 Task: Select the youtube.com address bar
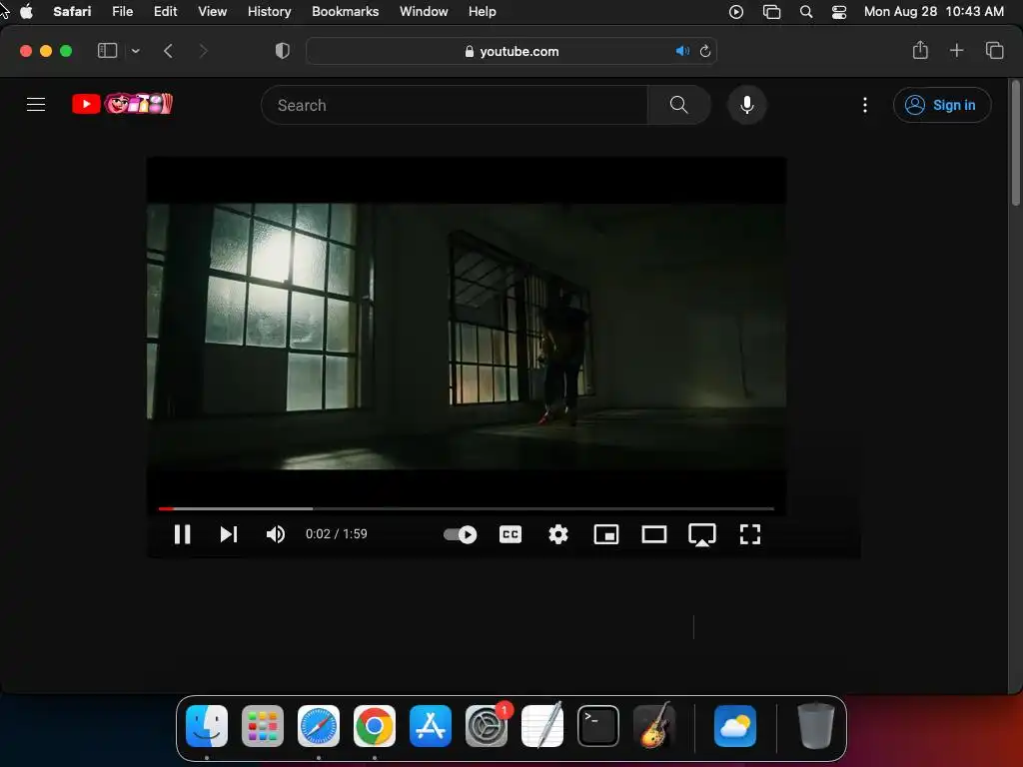(x=511, y=51)
